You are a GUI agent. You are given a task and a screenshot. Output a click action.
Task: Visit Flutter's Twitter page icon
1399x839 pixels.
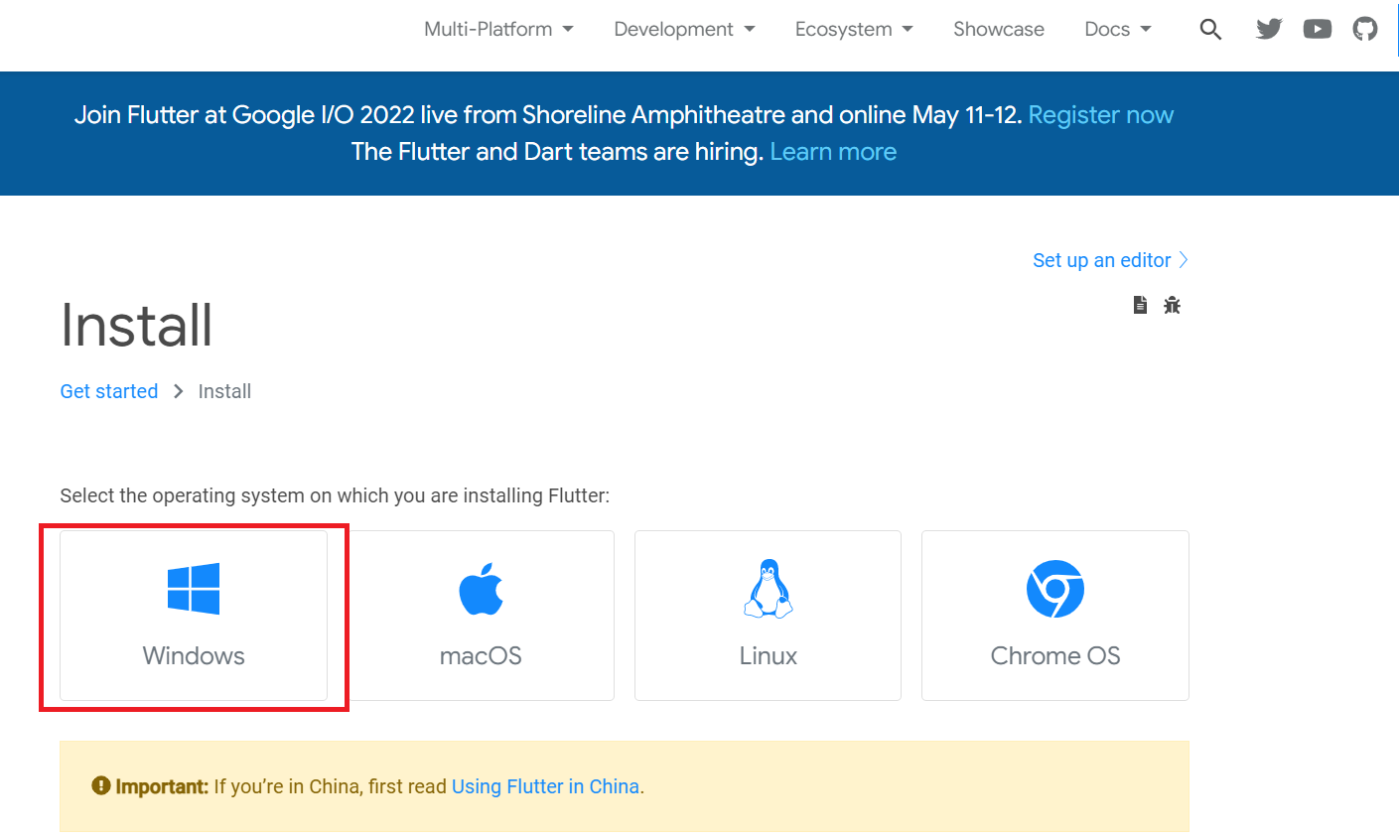pos(1269,29)
